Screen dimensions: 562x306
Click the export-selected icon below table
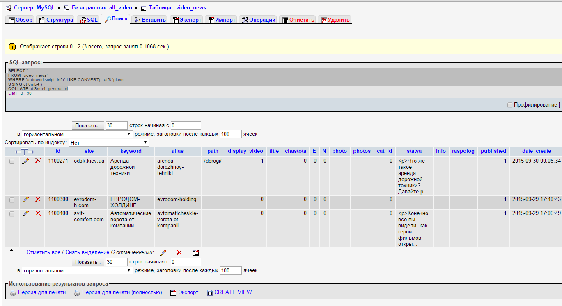[x=196, y=252]
